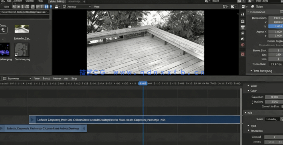Viewport: 283px width, 145px height.
Task: Open the sequencer Add menu
Action: pos(66,79)
